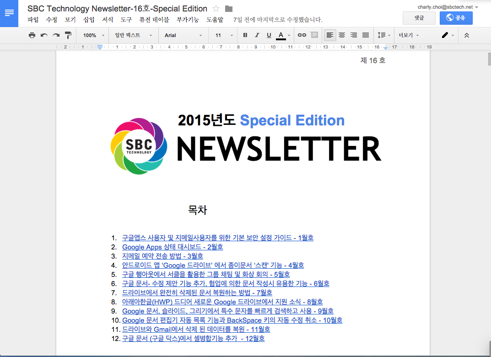Open the 11월호 데이터 복원 link
The width and height of the screenshot is (491, 357).
(x=196, y=329)
